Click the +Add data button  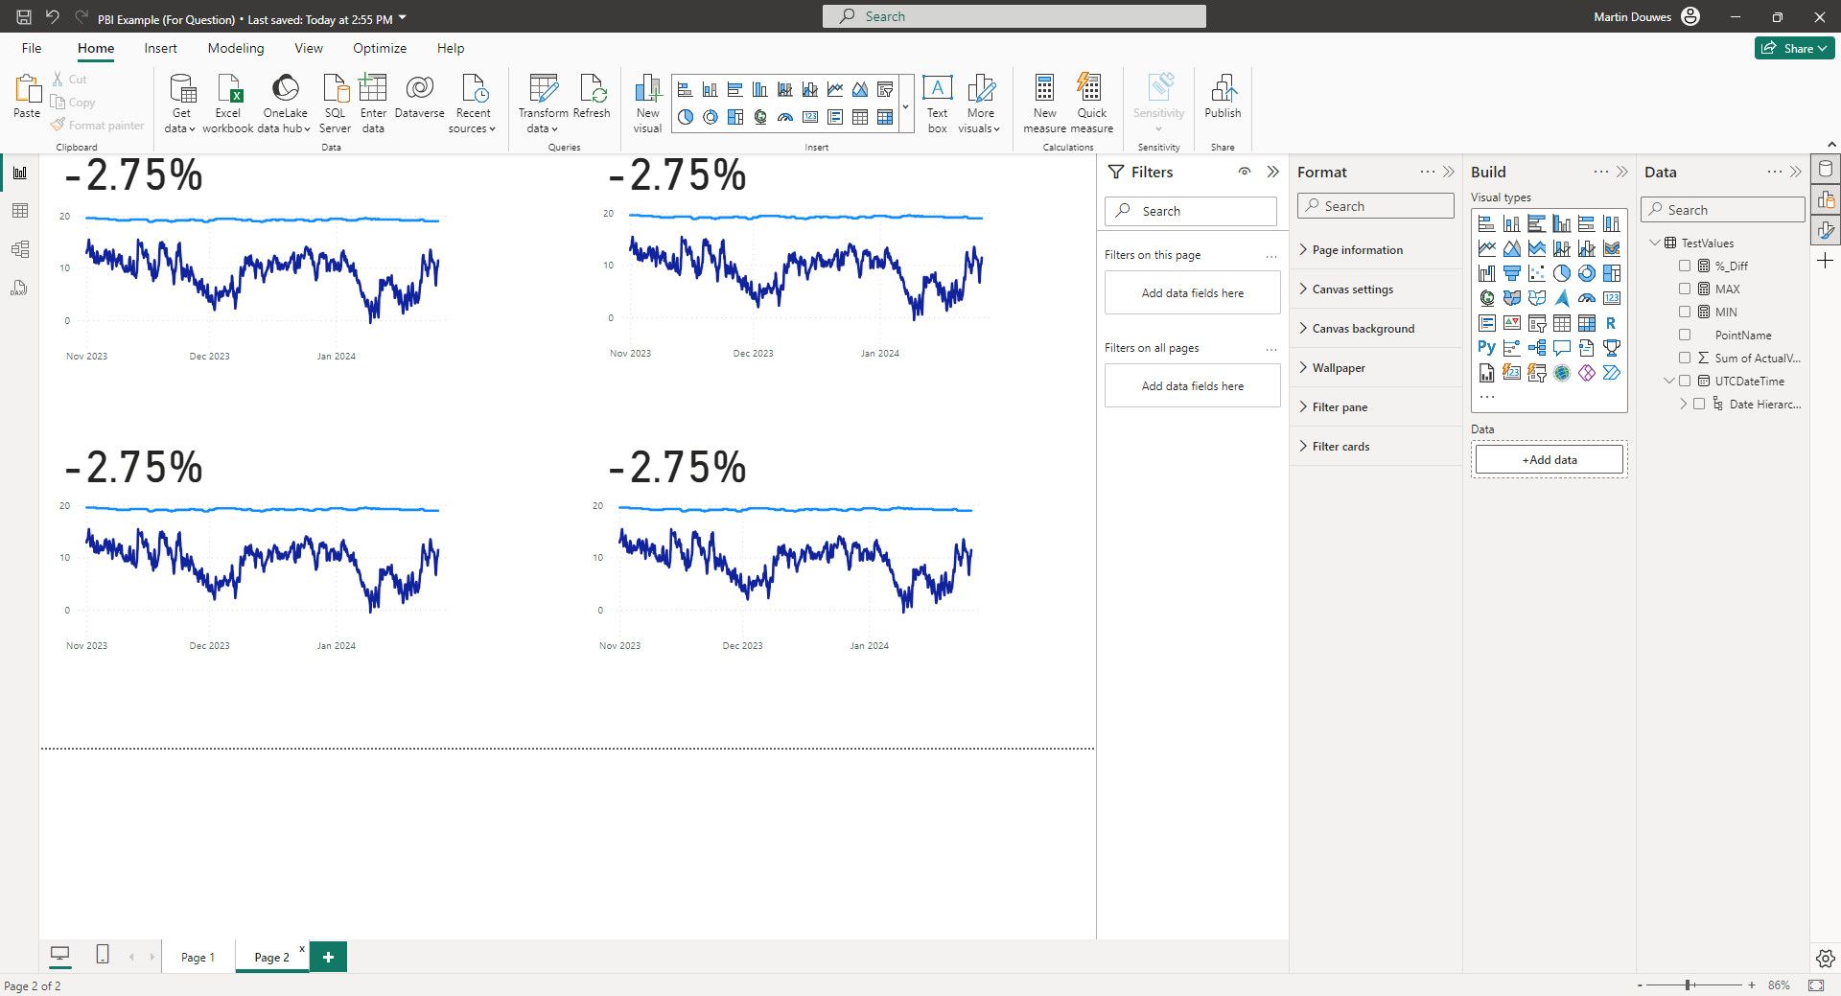point(1550,459)
